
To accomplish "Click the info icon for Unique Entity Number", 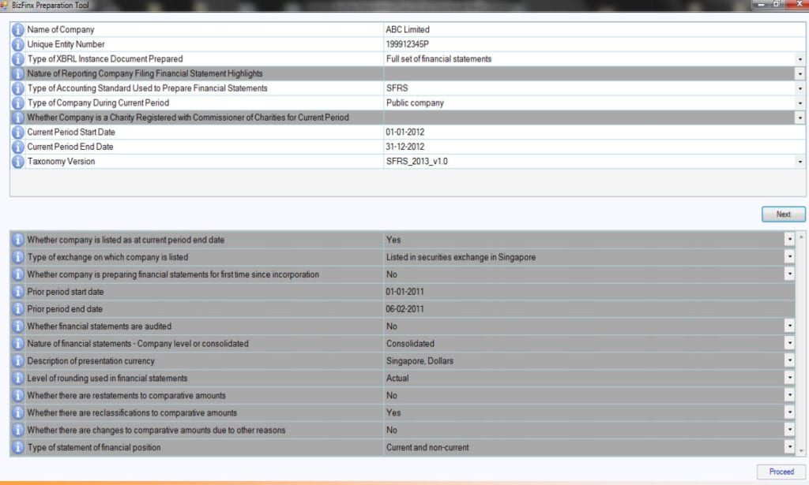I will (x=17, y=44).
